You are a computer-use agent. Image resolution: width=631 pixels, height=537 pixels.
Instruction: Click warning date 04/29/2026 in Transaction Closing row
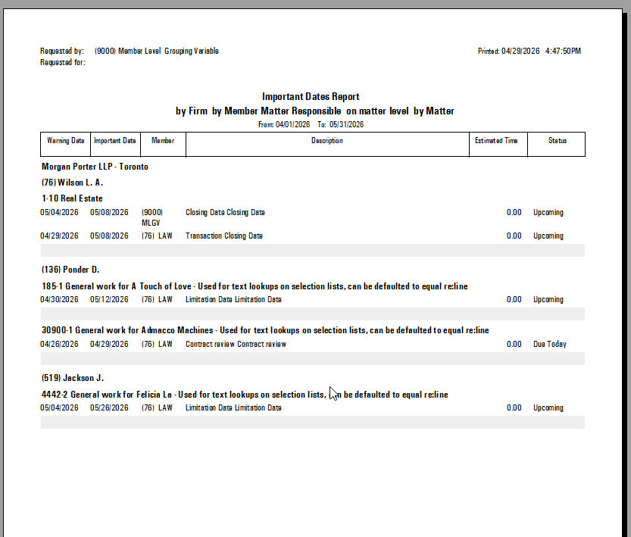[59, 236]
